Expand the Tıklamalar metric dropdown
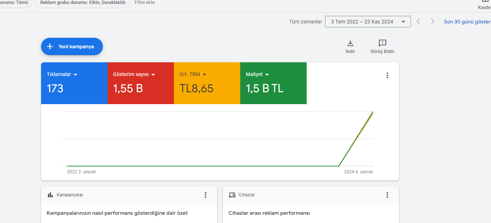 75,75
